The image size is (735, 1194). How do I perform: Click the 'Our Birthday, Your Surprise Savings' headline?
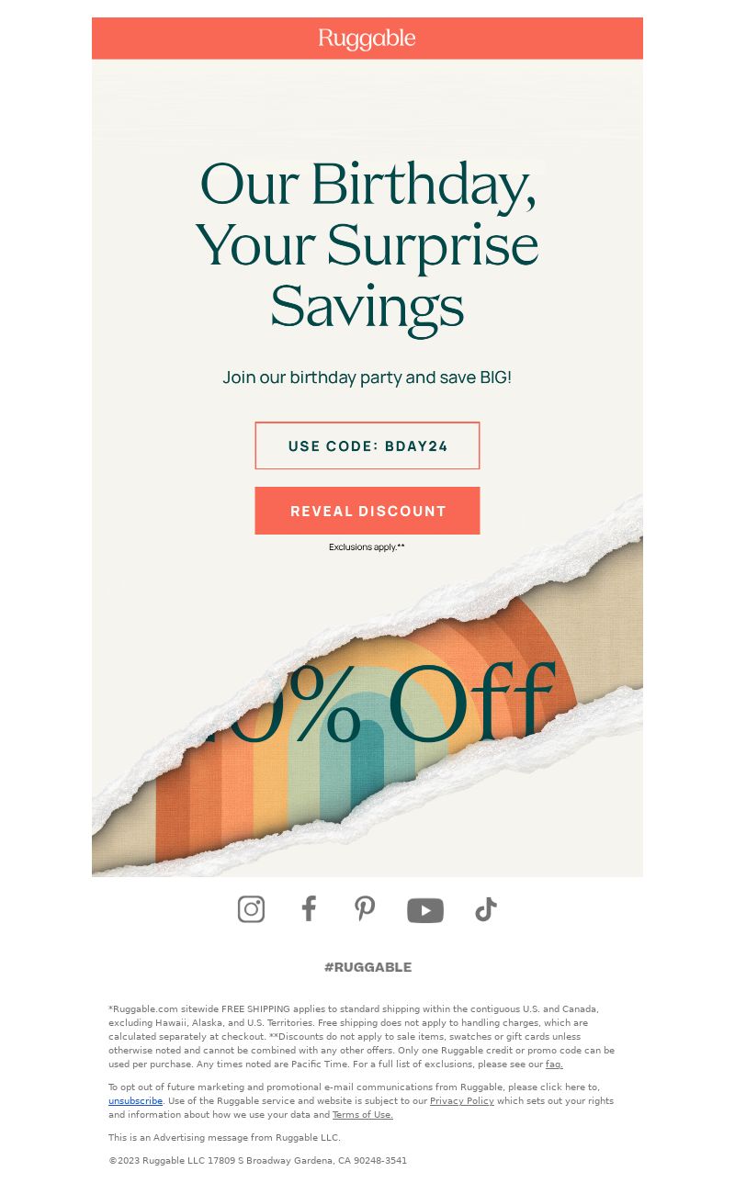pyautogui.click(x=367, y=244)
